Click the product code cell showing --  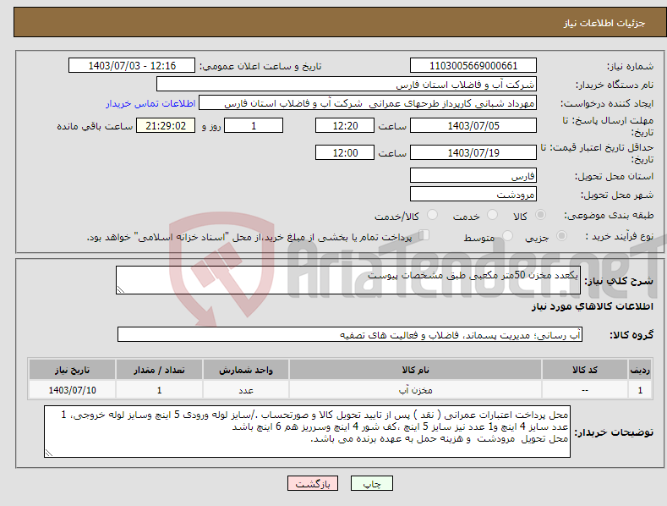(585, 390)
